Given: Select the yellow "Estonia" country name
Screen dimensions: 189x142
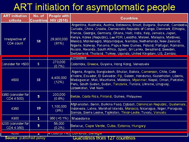Looking at the screenshot, I should pos(124,126).
